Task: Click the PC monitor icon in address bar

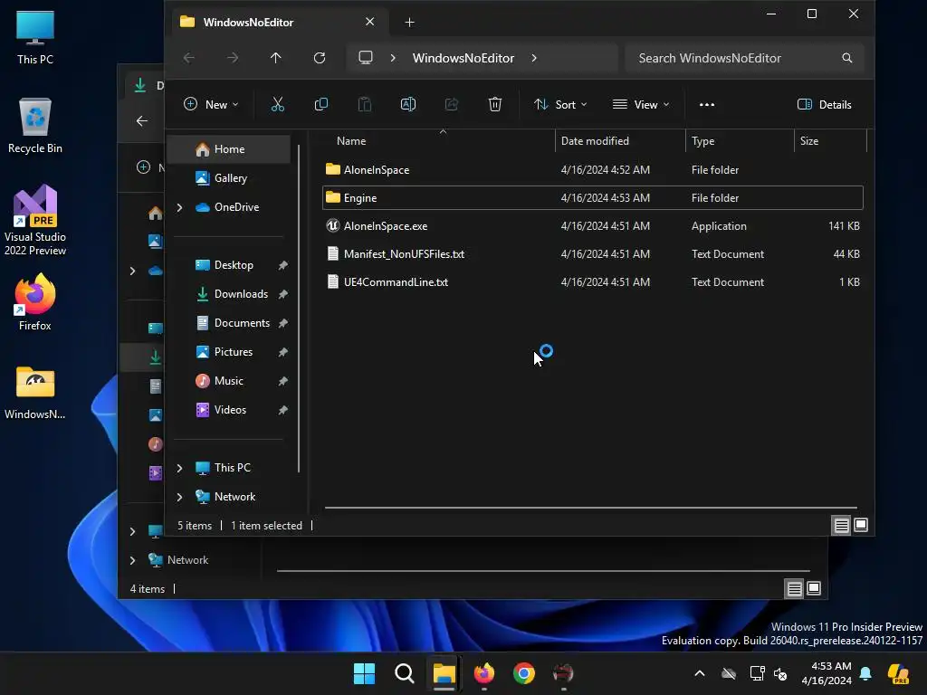Action: pyautogui.click(x=366, y=58)
